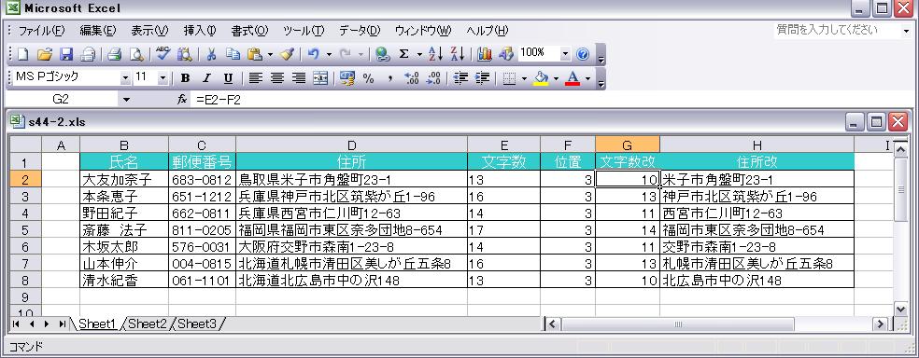Expand the font size 11 dropdown
The width and height of the screenshot is (919, 358).
pos(163,77)
